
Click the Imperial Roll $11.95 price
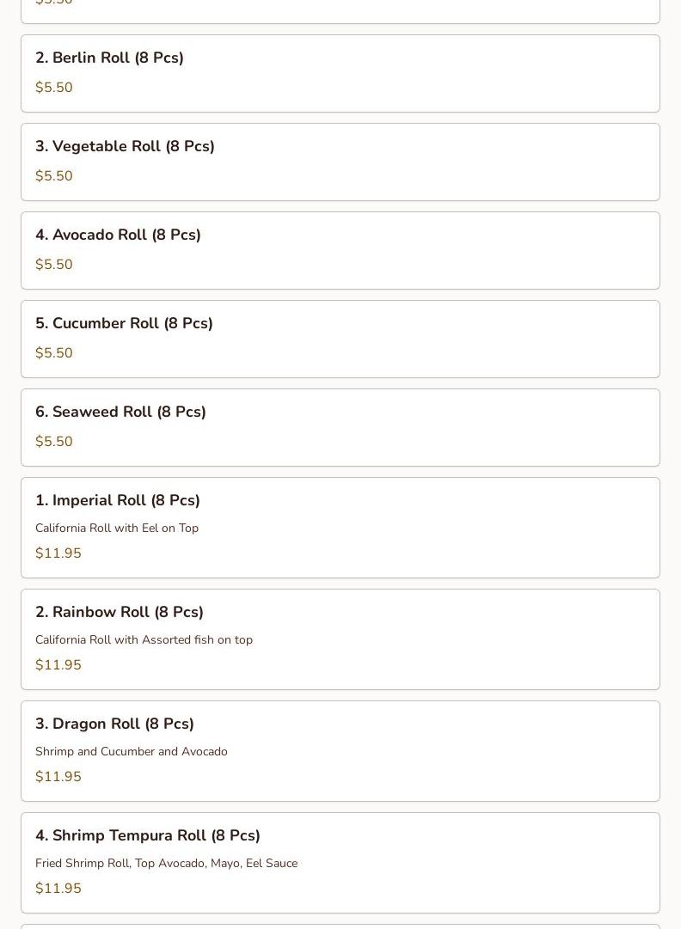pos(58,553)
